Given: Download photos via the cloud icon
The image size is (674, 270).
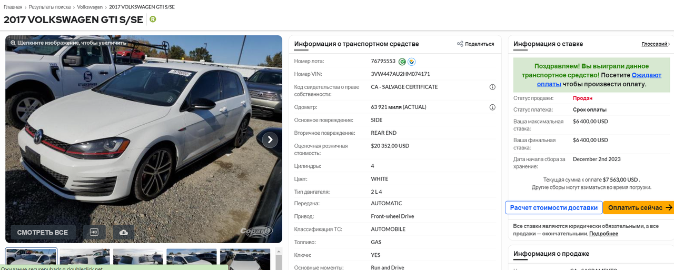Looking at the screenshot, I should [x=123, y=232].
